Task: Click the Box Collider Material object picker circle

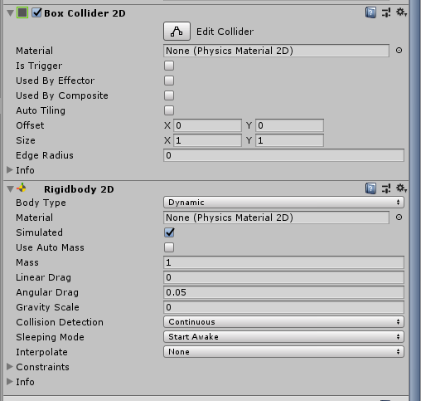Action: coord(399,51)
